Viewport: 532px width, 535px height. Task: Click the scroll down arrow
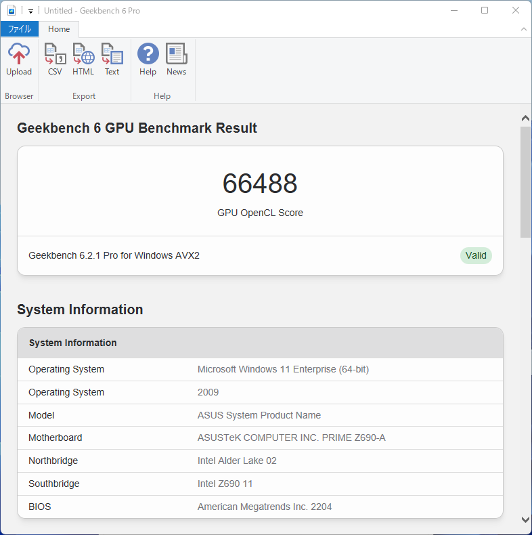click(x=525, y=519)
